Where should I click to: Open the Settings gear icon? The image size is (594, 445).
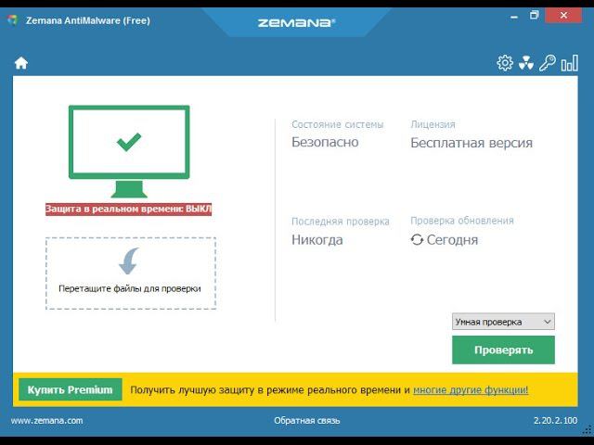tap(505, 63)
